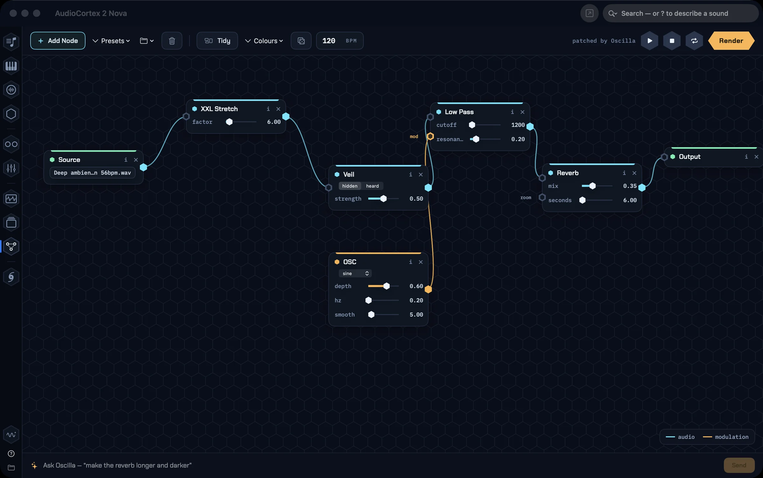763x478 pixels.
Task: Click the Reverb room input port
Action: (x=542, y=197)
